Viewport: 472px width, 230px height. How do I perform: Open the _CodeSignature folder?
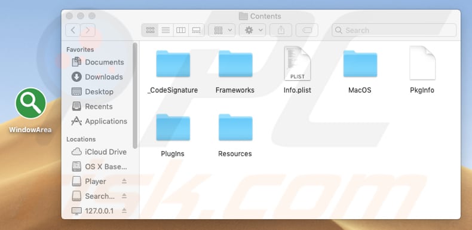[x=173, y=64]
